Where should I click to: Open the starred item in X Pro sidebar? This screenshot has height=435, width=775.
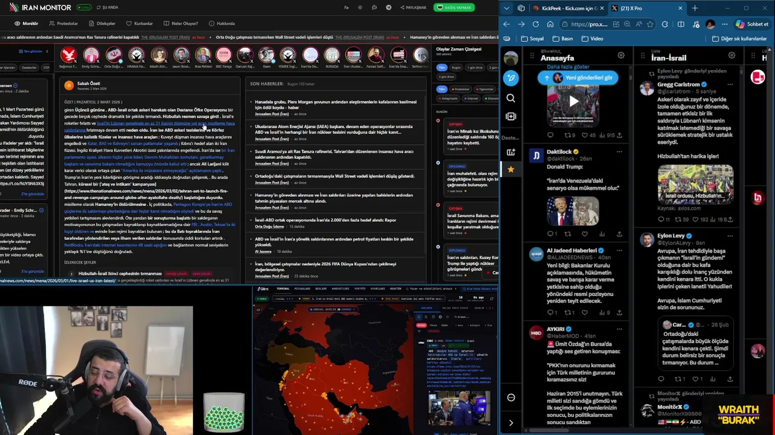[511, 170]
